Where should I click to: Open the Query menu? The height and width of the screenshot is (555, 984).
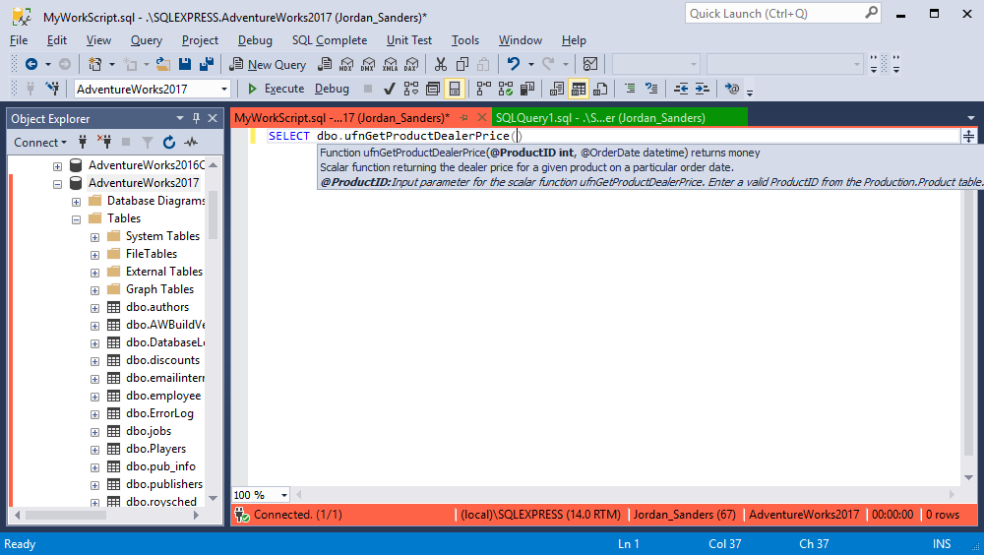[147, 40]
